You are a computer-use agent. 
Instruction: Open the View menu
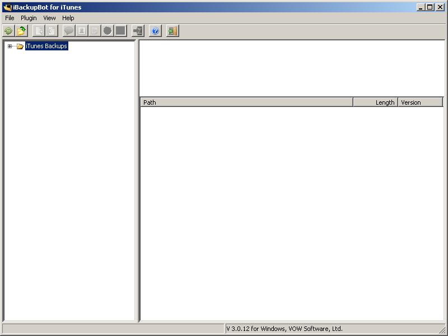point(49,18)
